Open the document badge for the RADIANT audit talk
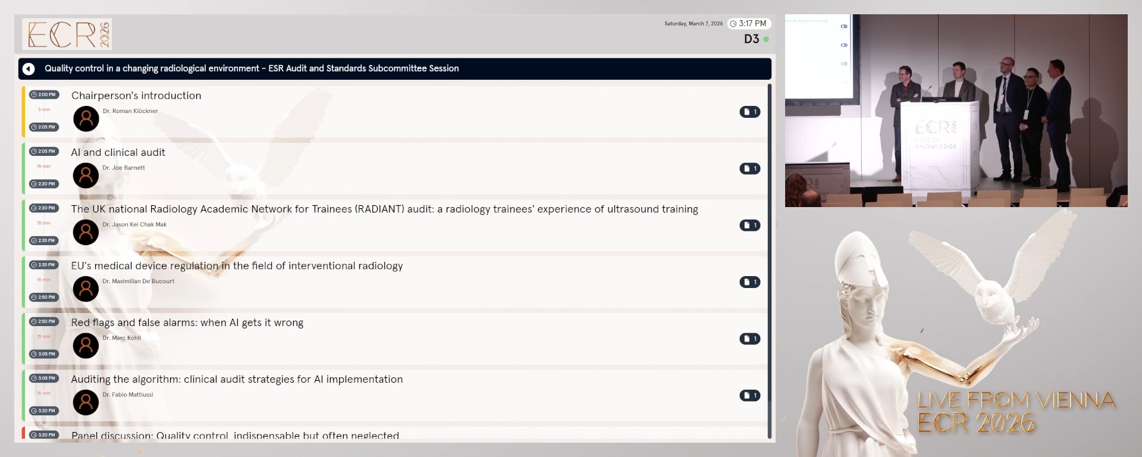This screenshot has height=457, width=1142. tap(749, 226)
